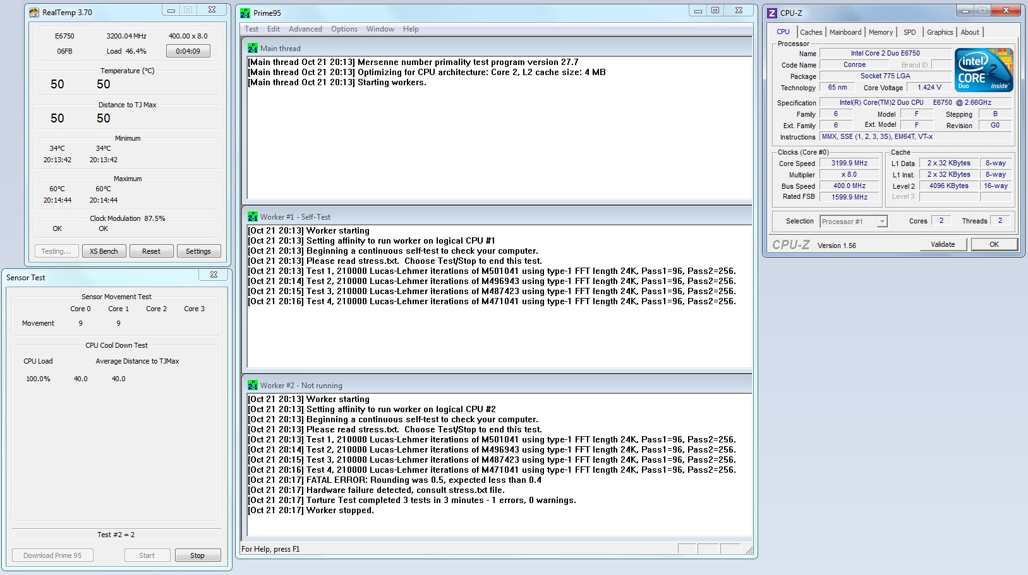Select the CPU tab in CPU-Z
The image size is (1028, 575).
[783, 32]
